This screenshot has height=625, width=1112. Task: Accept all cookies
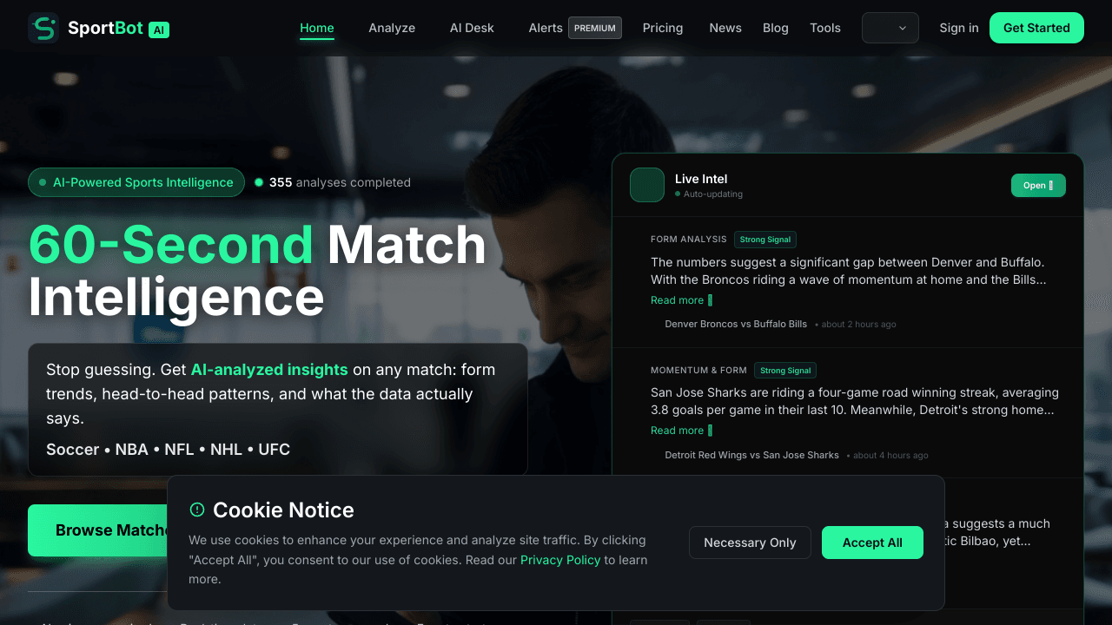click(872, 543)
